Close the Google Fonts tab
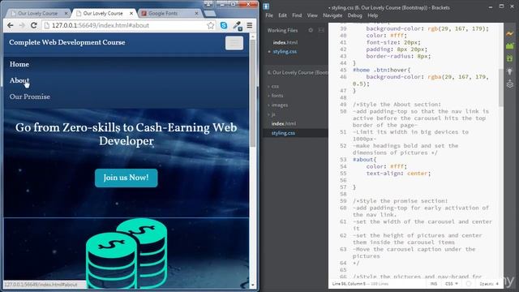The height and width of the screenshot is (292, 519). (x=196, y=13)
